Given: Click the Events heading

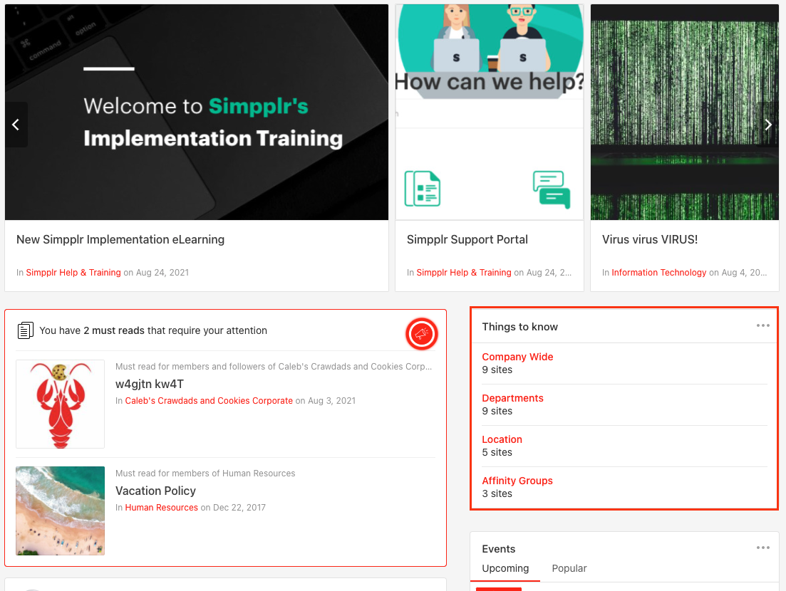Looking at the screenshot, I should coord(498,549).
